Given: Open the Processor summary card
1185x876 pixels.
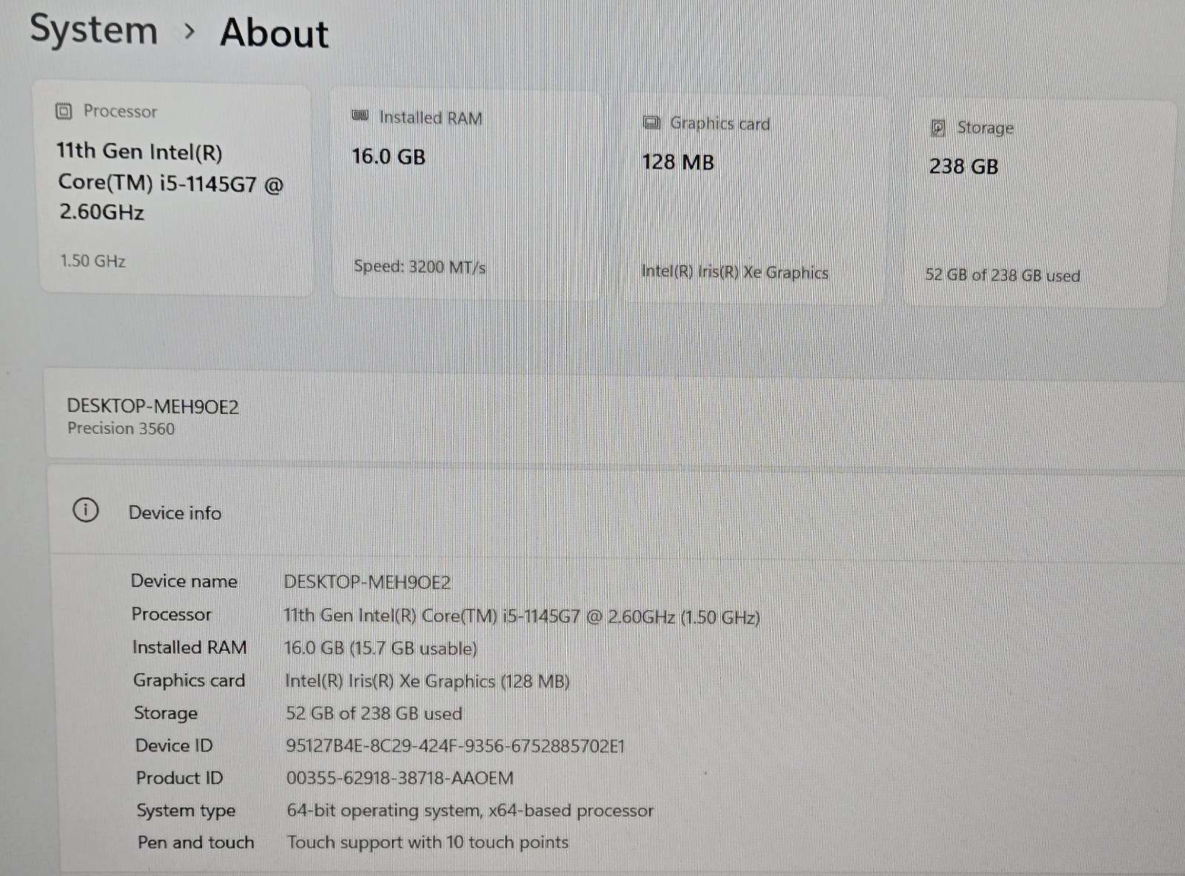Looking at the screenshot, I should (176, 189).
